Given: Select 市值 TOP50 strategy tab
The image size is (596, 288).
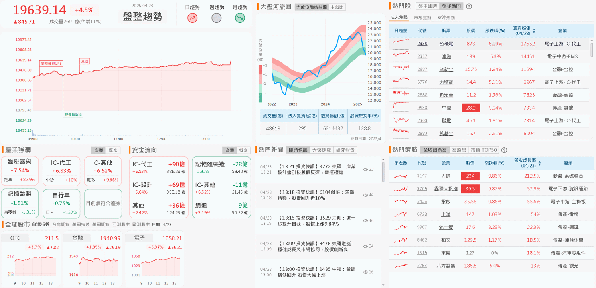Looking at the screenshot, I should click(x=484, y=150).
